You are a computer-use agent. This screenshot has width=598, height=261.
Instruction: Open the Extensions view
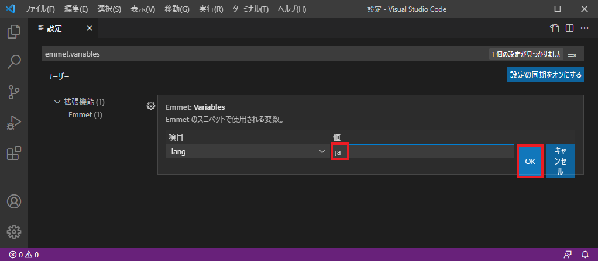pyautogui.click(x=14, y=153)
